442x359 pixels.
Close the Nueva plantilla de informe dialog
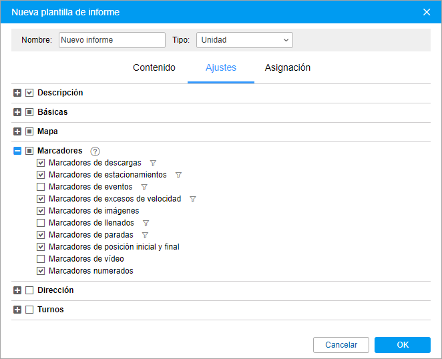(427, 12)
